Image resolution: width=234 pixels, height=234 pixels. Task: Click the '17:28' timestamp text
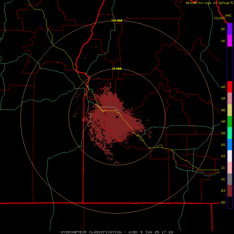click(x=167, y=232)
